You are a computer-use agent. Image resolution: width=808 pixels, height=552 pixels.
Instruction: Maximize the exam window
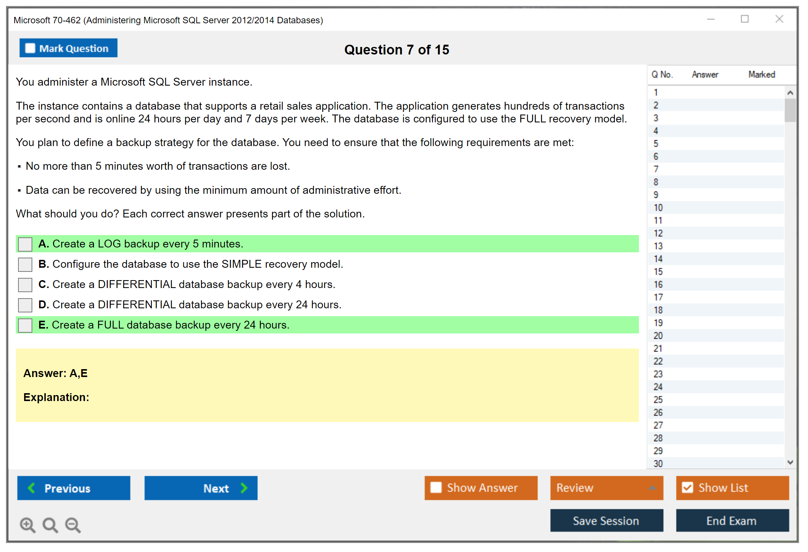pos(744,19)
